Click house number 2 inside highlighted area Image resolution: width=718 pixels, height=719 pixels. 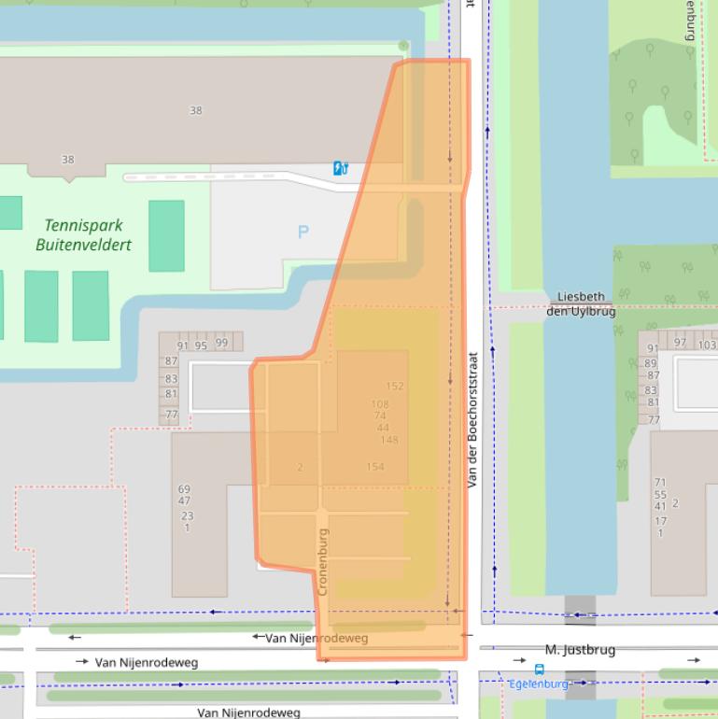pos(300,467)
